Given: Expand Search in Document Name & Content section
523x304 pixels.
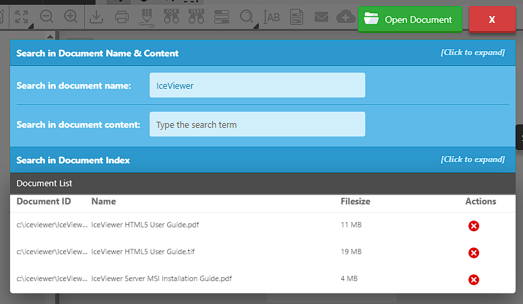Looking at the screenshot, I should point(472,52).
